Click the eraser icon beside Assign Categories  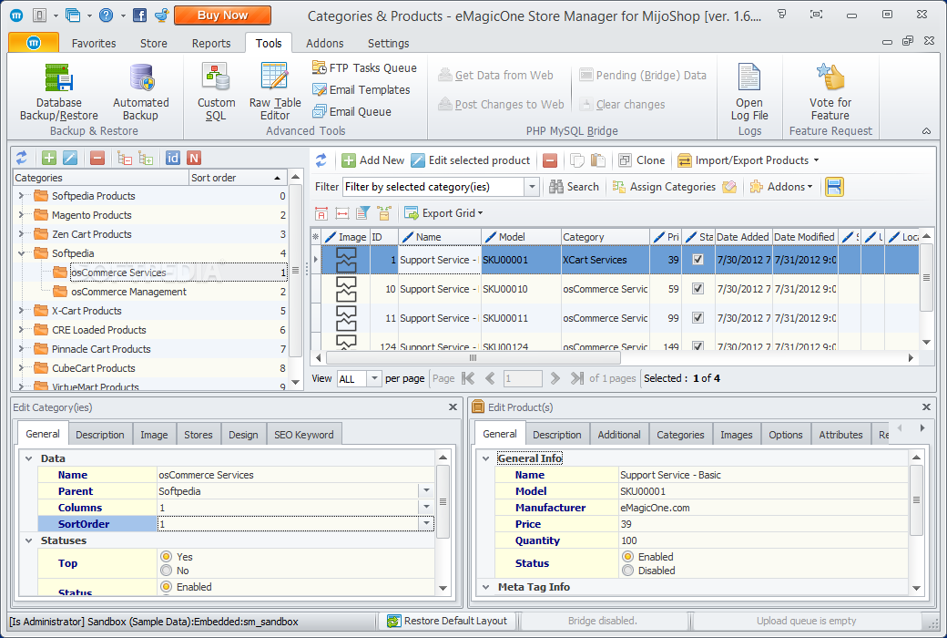pyautogui.click(x=729, y=187)
